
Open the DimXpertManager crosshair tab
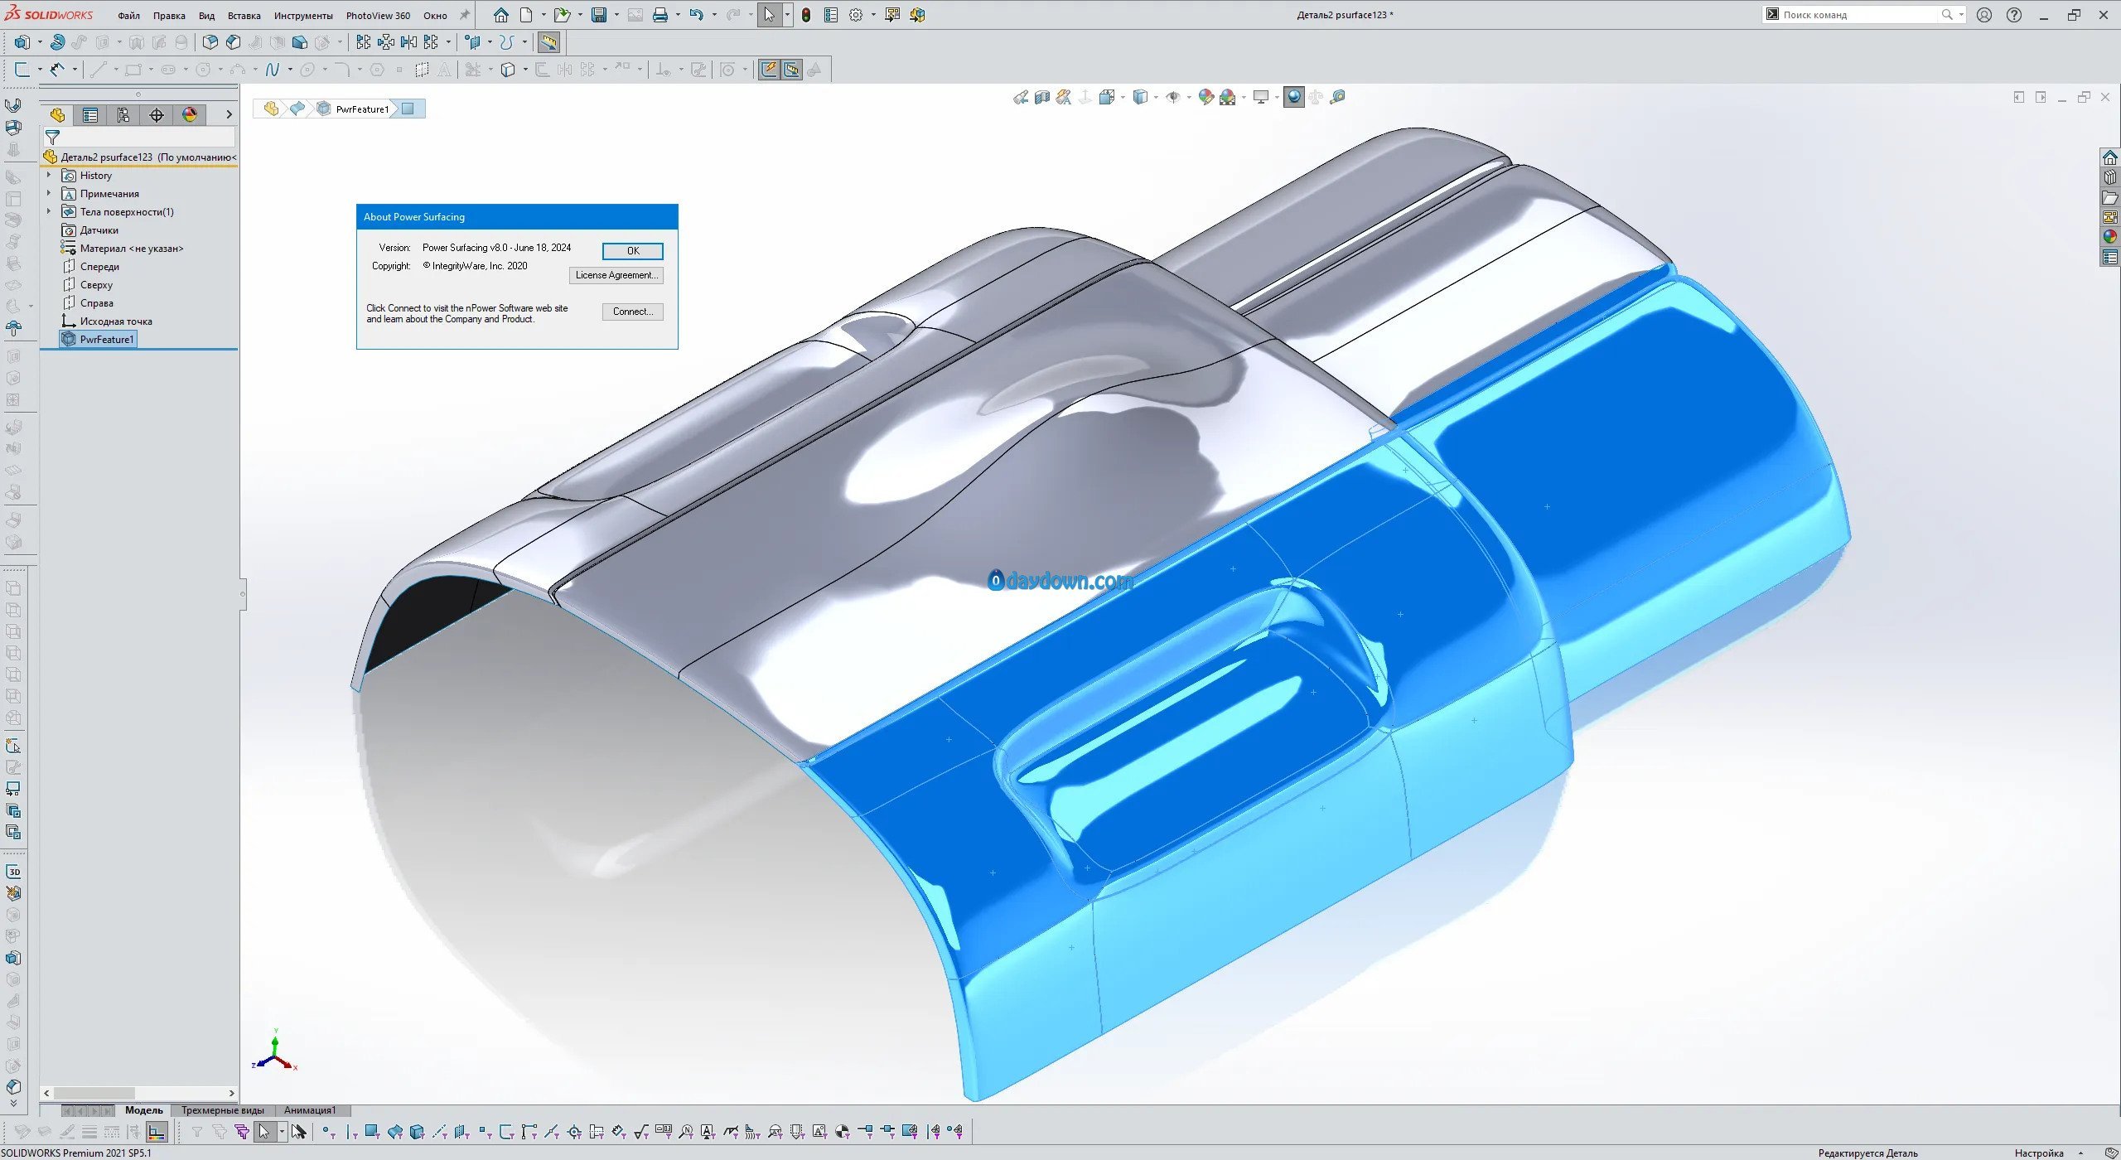coord(156,115)
